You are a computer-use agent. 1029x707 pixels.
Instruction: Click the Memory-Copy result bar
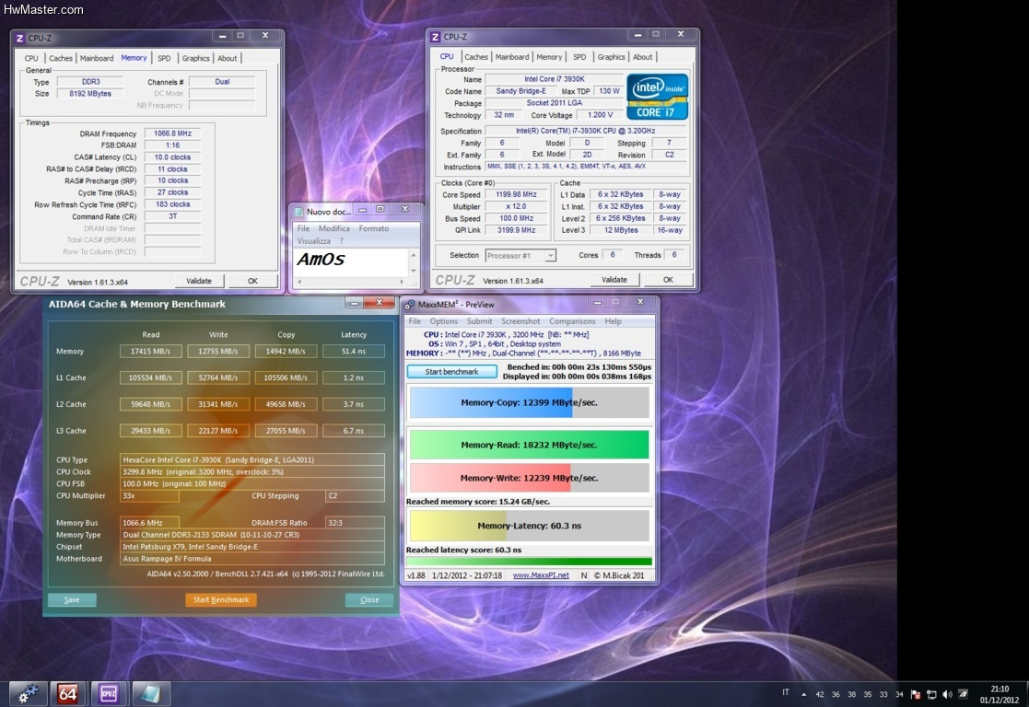[529, 402]
